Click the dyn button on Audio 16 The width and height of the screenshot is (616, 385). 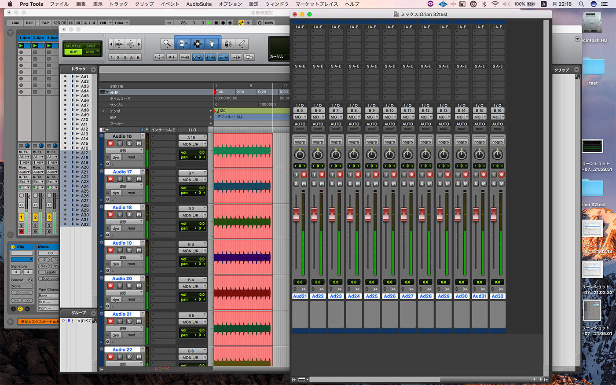click(x=116, y=157)
